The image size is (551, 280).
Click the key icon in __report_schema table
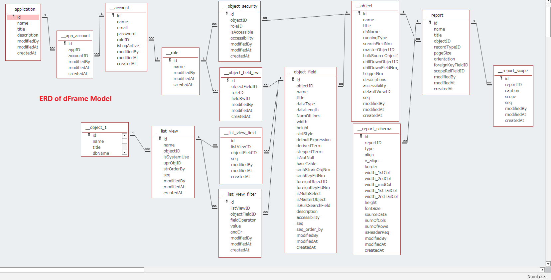[x=361, y=136]
